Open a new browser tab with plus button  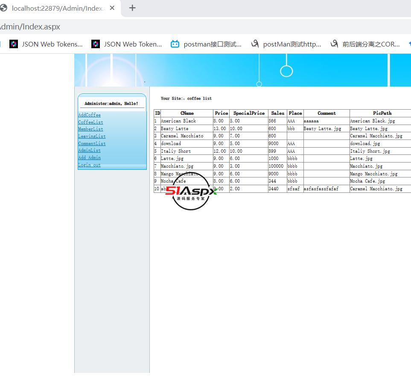(x=132, y=8)
